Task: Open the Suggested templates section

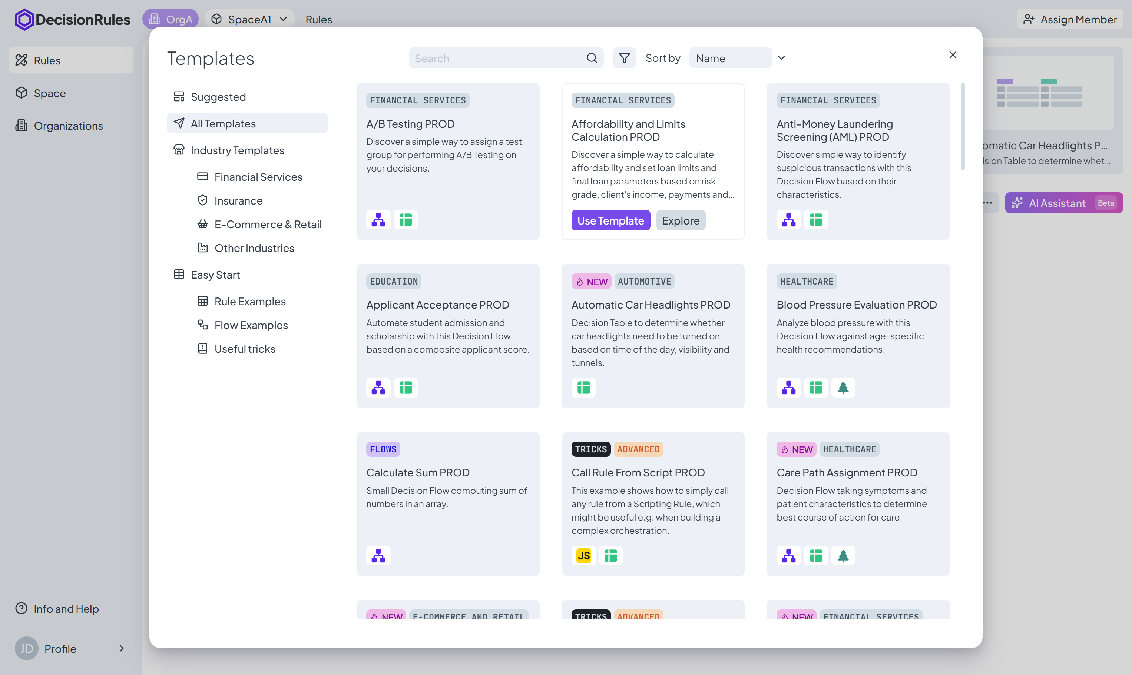Action: click(218, 96)
